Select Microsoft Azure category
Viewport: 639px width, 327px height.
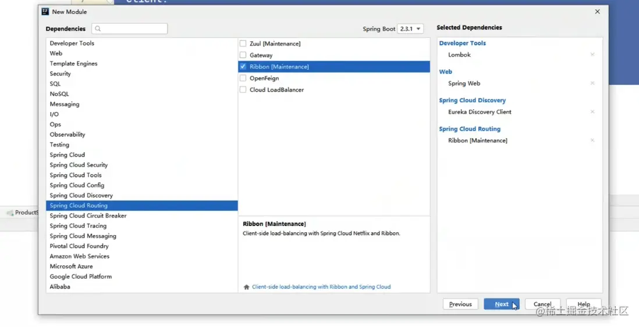[142, 267]
